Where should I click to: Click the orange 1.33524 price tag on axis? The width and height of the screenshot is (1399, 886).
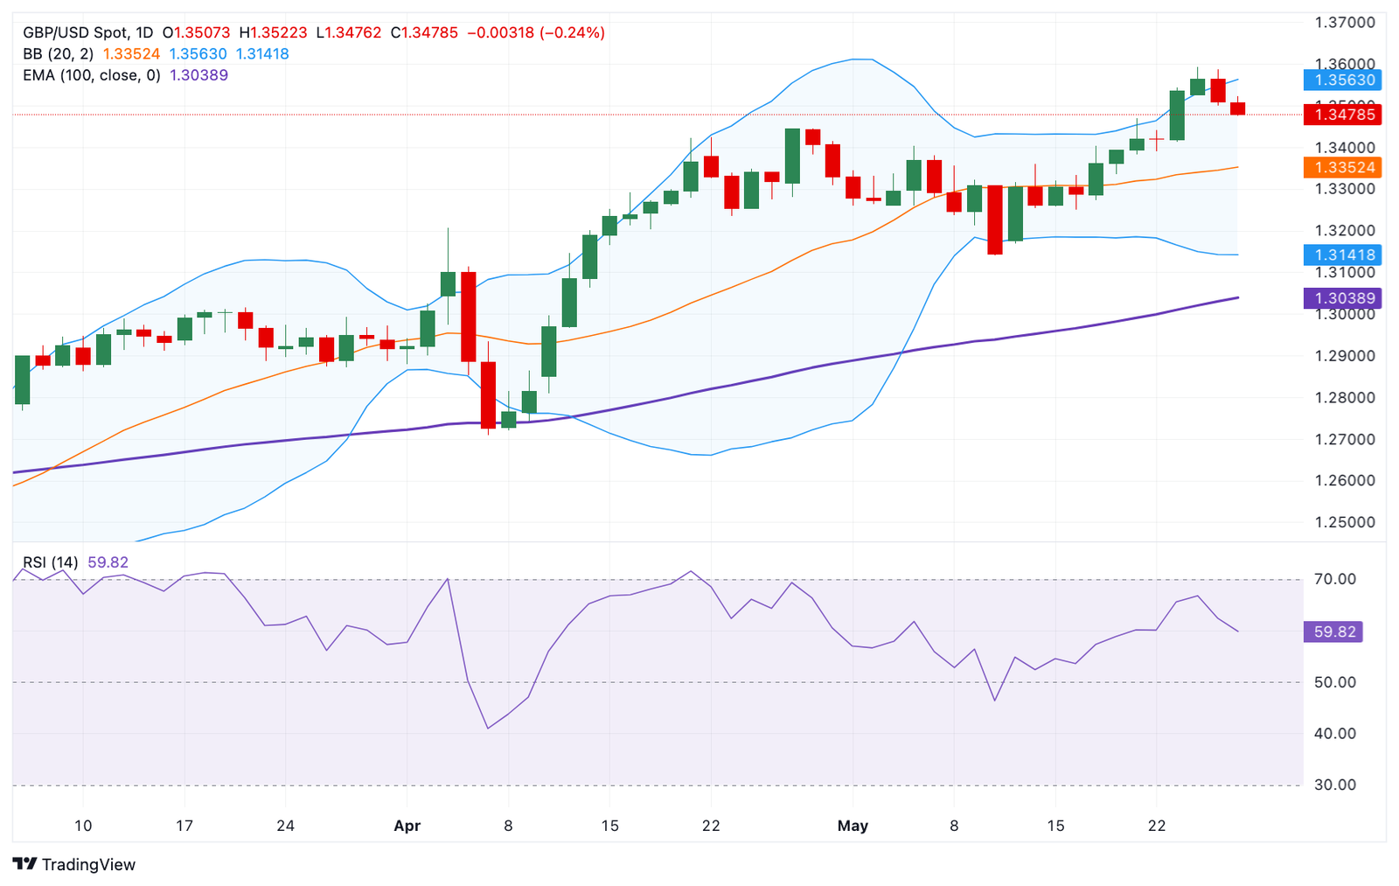point(1342,167)
